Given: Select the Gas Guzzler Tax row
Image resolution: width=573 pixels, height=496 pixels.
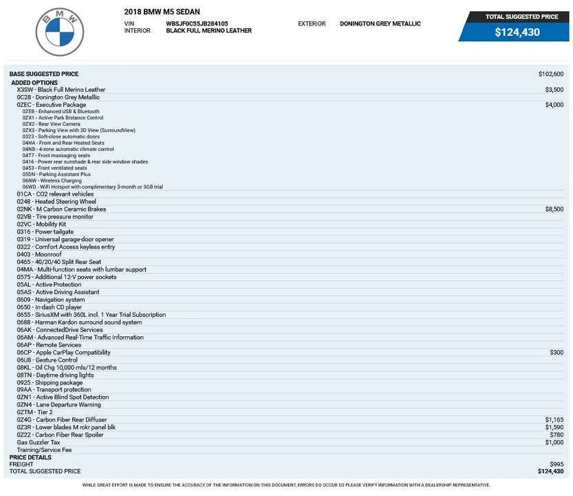Looking at the screenshot, I should 290,442.
